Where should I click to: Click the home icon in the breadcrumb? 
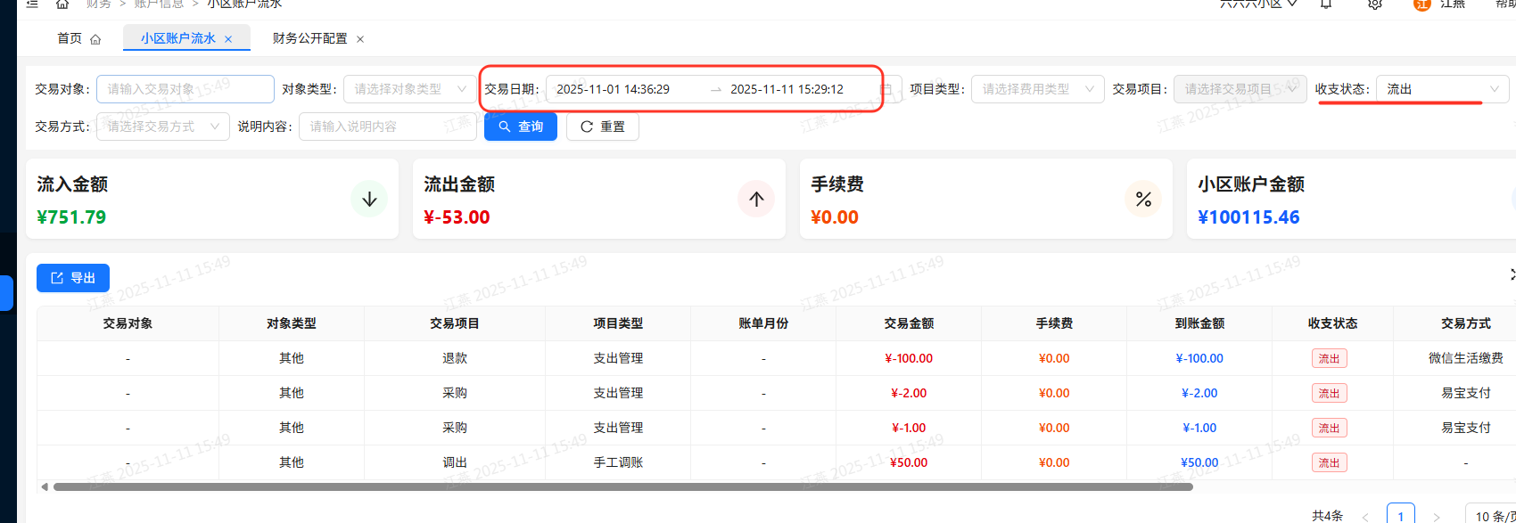(x=62, y=4)
